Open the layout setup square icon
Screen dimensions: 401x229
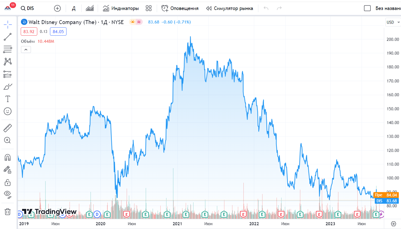(367, 8)
